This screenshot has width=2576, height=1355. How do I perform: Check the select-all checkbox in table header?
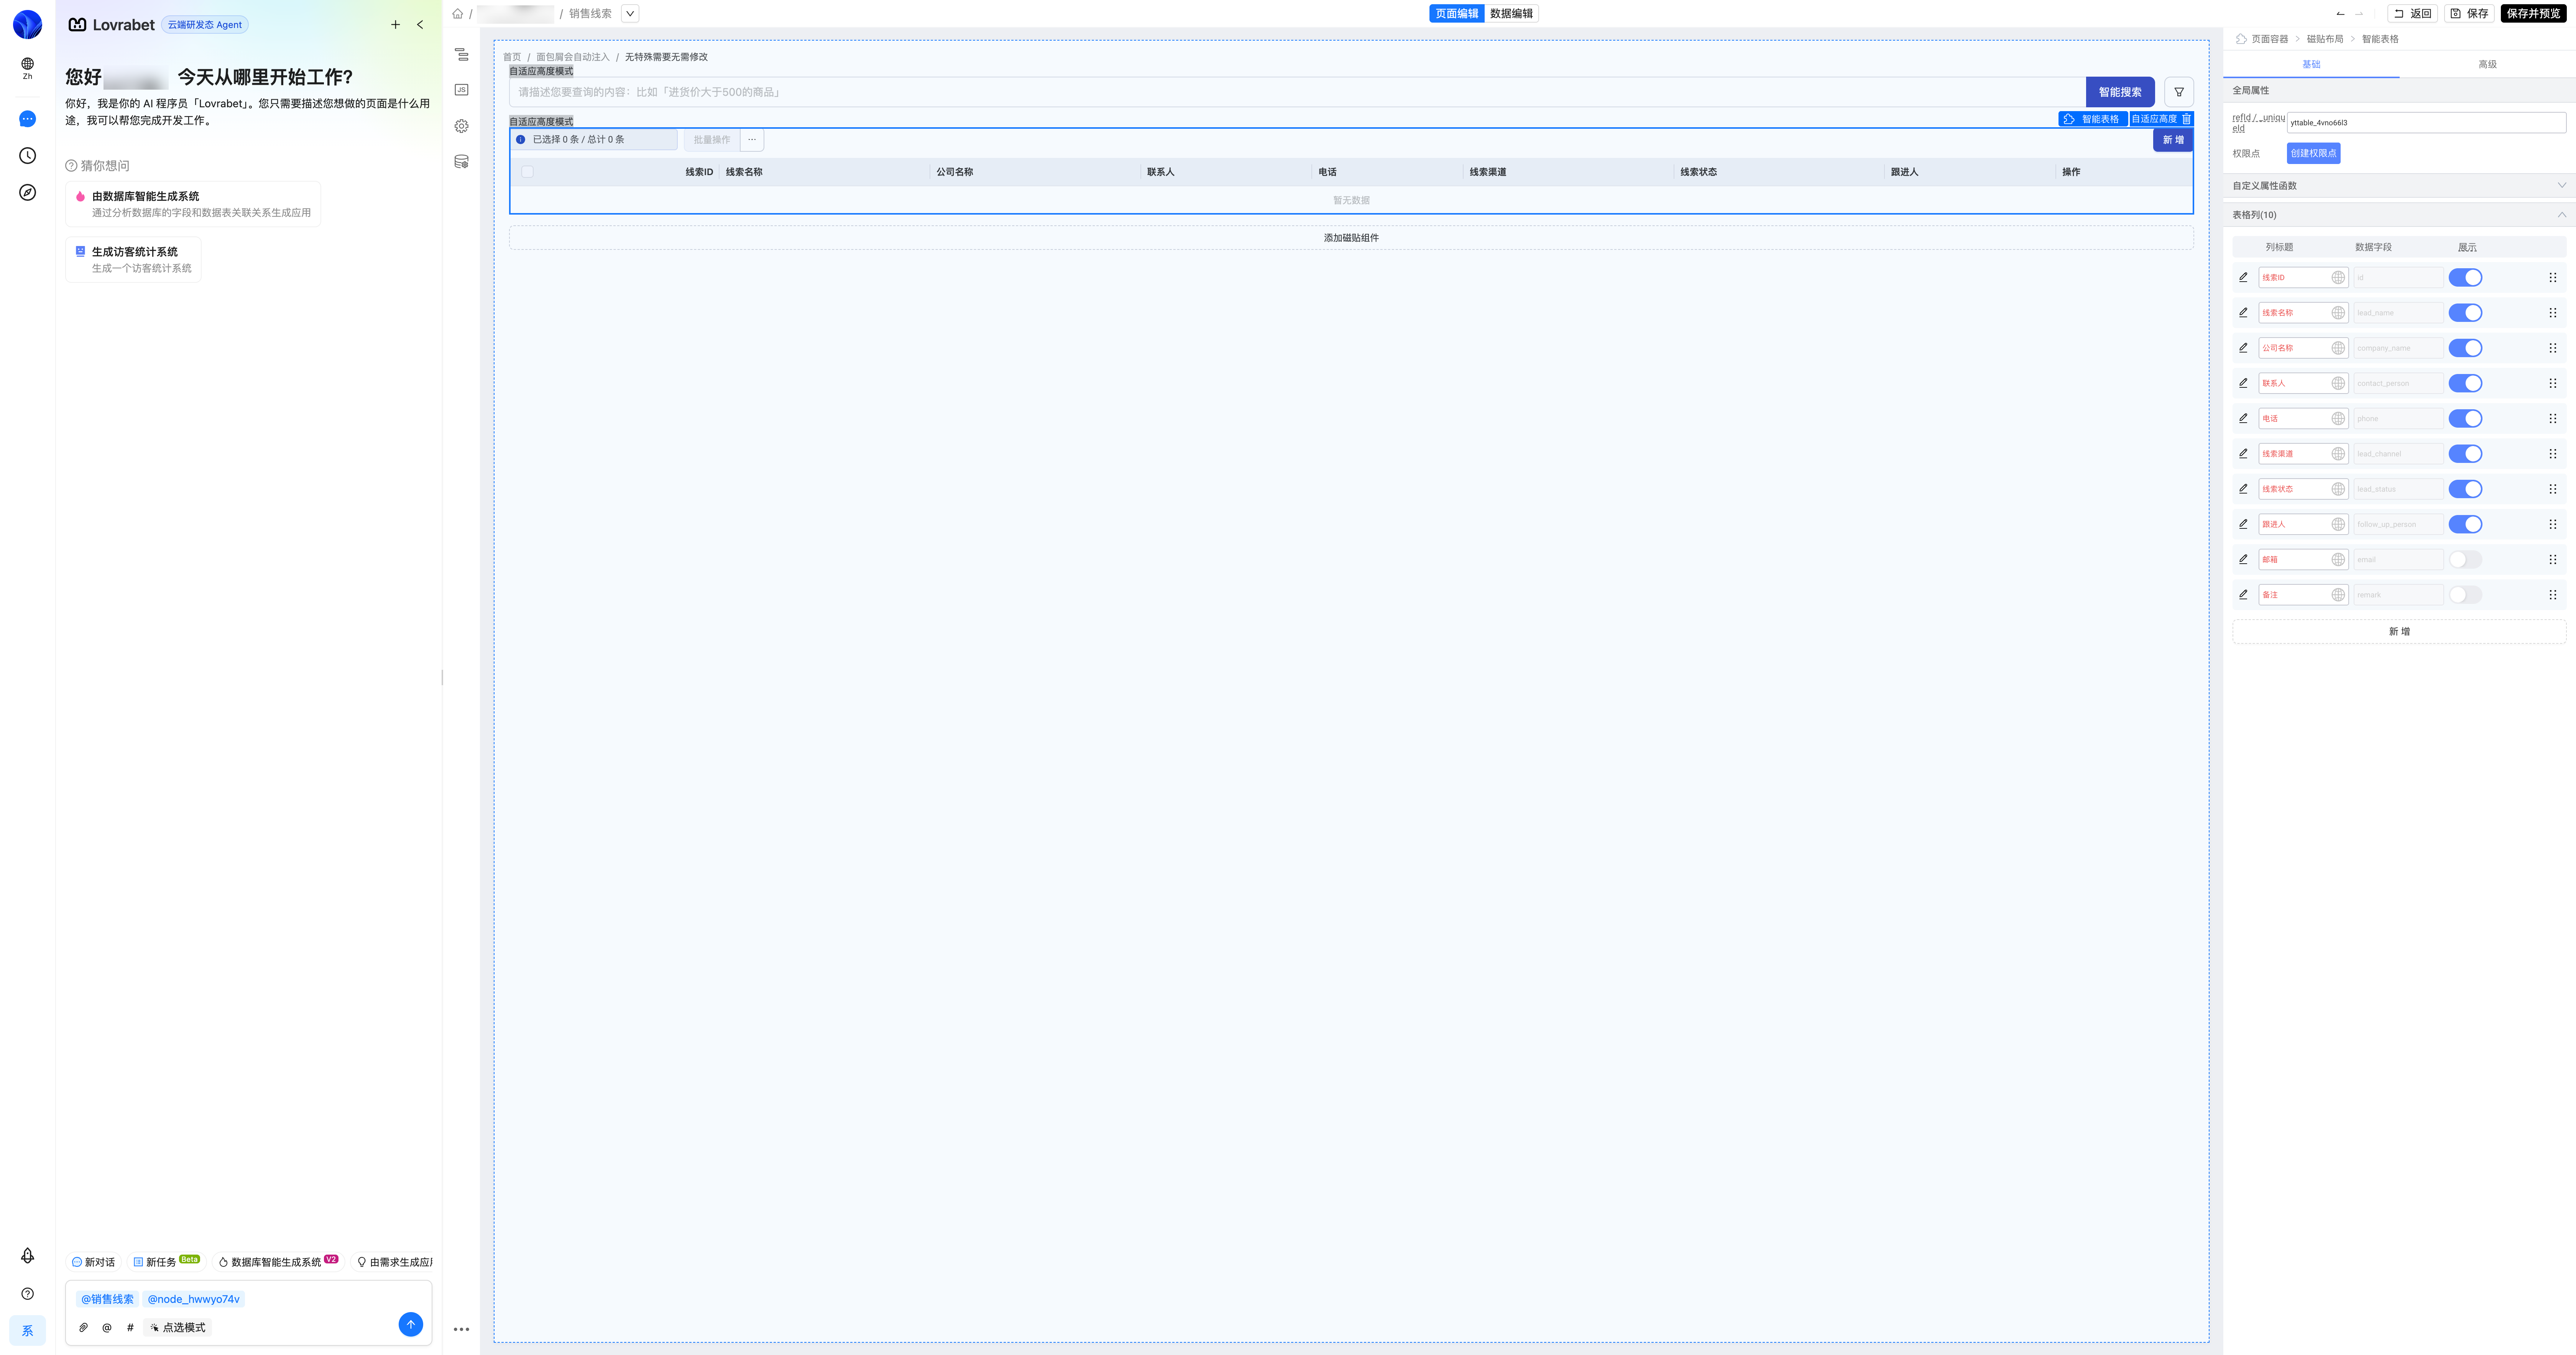click(x=527, y=172)
